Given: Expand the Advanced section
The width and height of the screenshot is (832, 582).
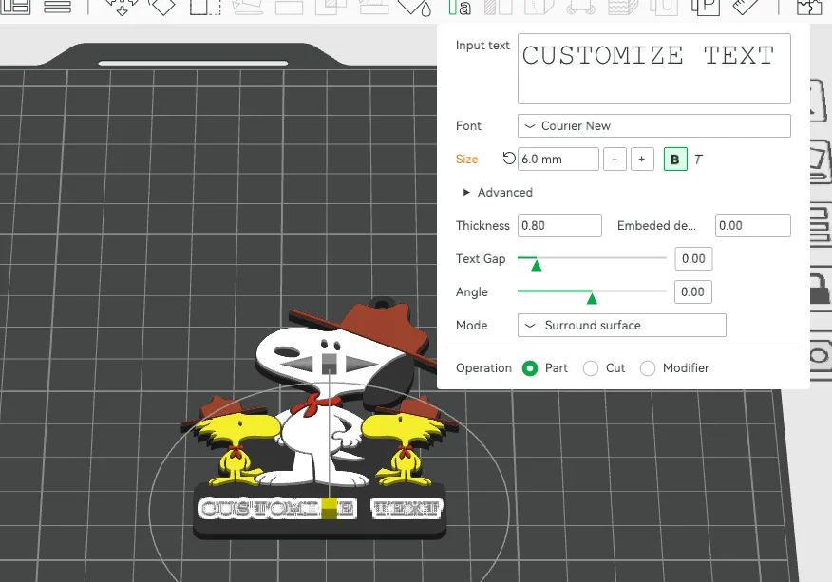Looking at the screenshot, I should coord(498,192).
